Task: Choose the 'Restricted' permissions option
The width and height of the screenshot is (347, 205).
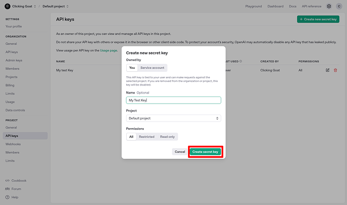Action: pos(146,137)
